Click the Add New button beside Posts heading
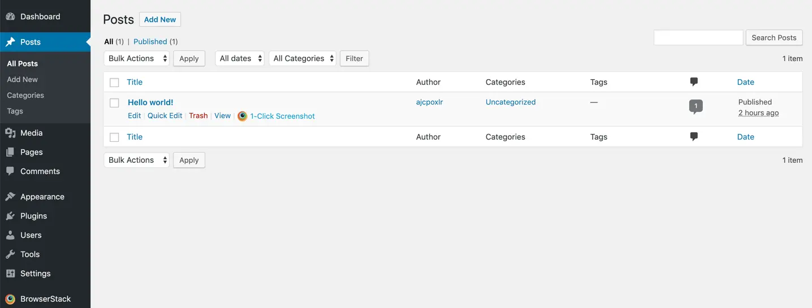This screenshot has width=812, height=308. [x=160, y=19]
